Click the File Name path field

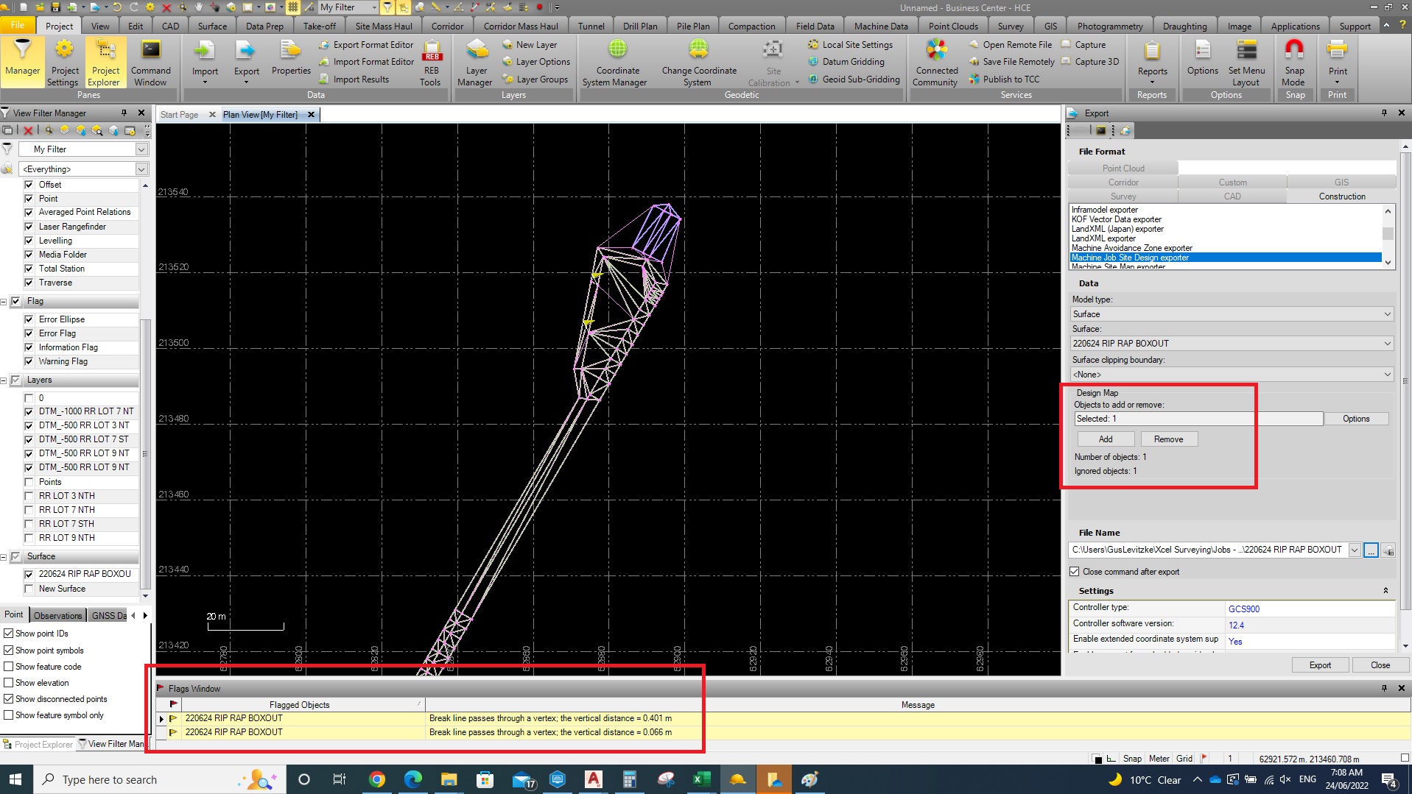[x=1207, y=550]
